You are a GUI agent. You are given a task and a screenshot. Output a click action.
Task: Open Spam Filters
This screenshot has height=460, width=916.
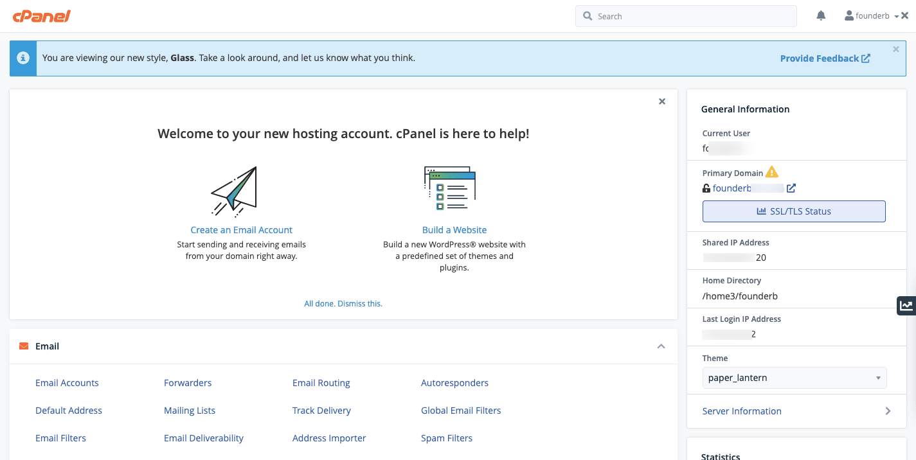[447, 438]
